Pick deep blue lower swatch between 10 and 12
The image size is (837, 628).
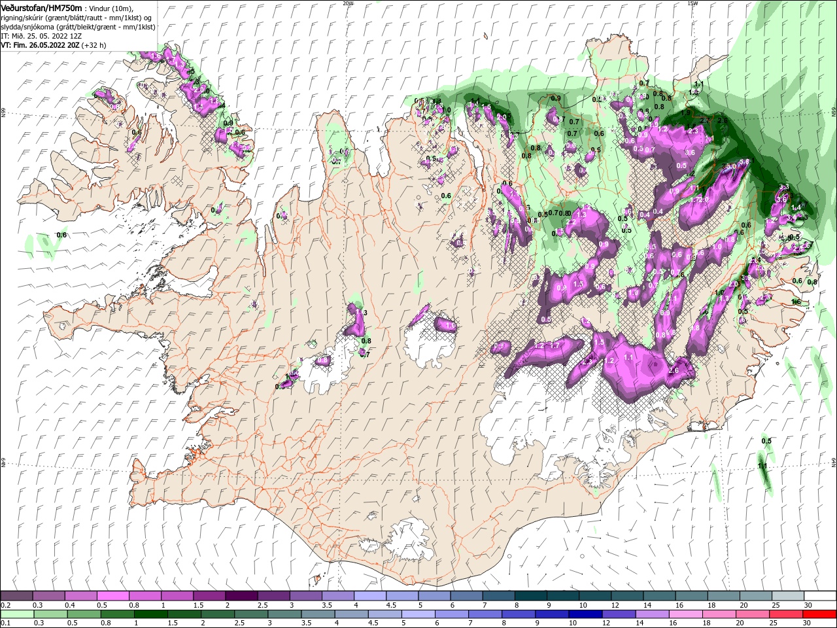584,614
